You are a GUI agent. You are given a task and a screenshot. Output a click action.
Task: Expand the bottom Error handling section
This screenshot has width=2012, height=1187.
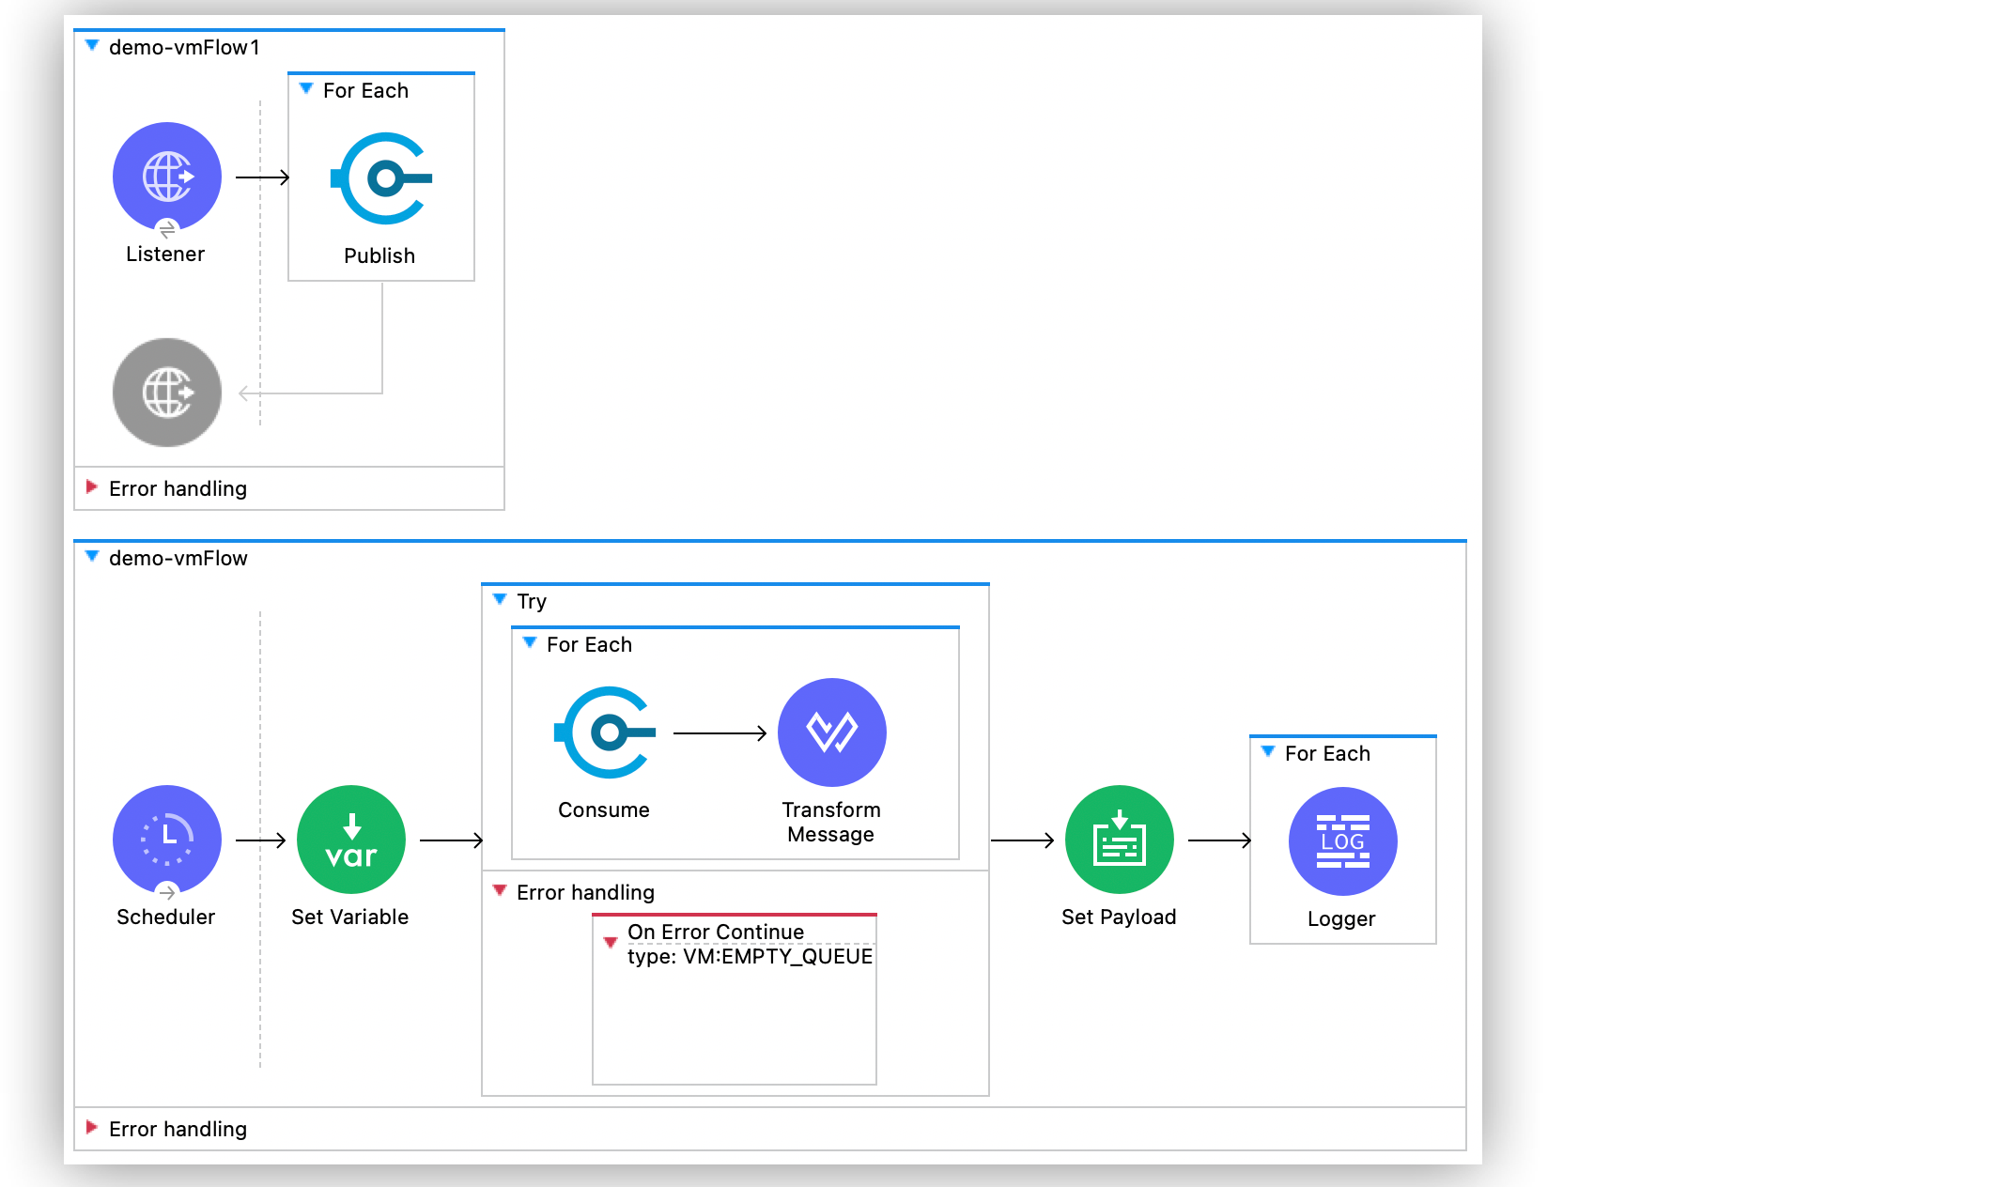(x=91, y=1128)
